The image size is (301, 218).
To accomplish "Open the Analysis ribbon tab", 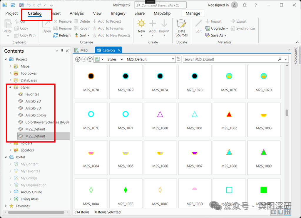I will [x=77, y=13].
